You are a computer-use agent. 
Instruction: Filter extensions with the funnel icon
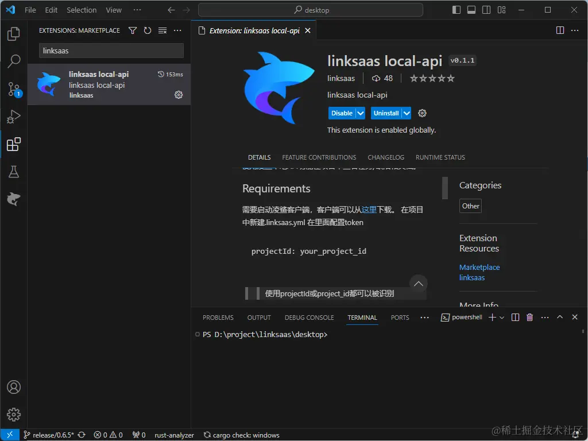coord(133,30)
